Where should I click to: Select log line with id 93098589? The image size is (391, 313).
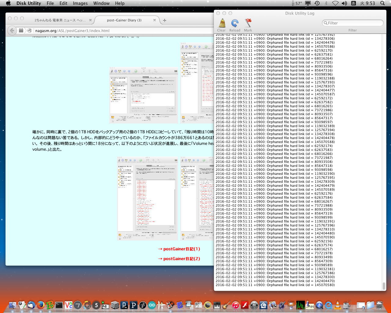pos(274,265)
